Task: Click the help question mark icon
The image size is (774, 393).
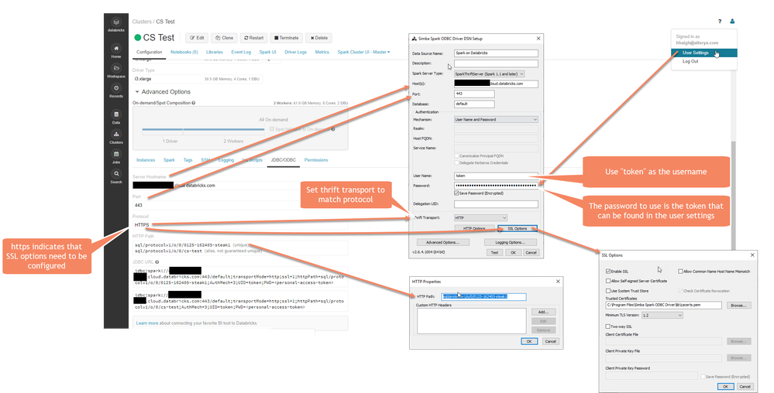Action: click(x=720, y=21)
